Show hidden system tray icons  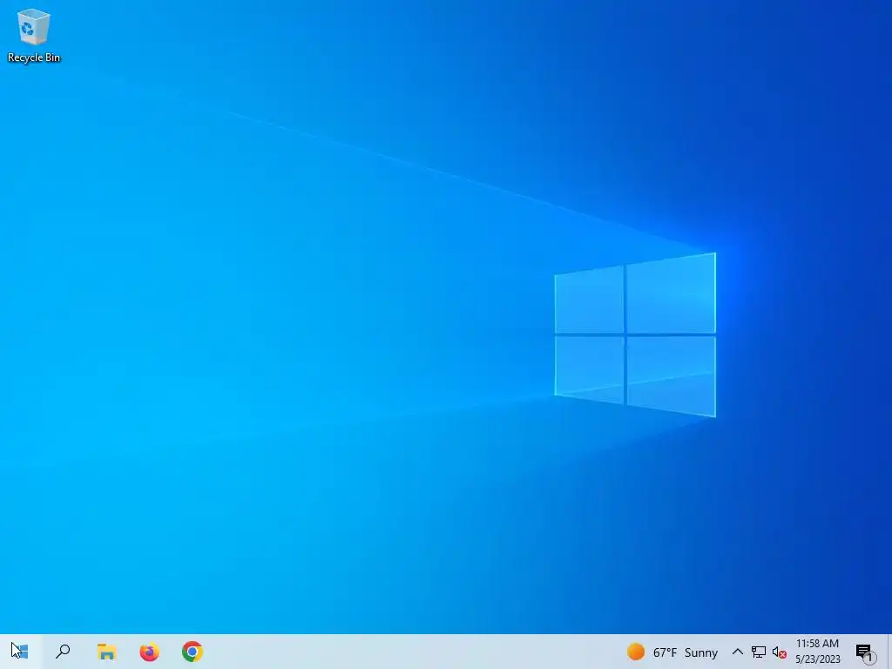coord(737,652)
